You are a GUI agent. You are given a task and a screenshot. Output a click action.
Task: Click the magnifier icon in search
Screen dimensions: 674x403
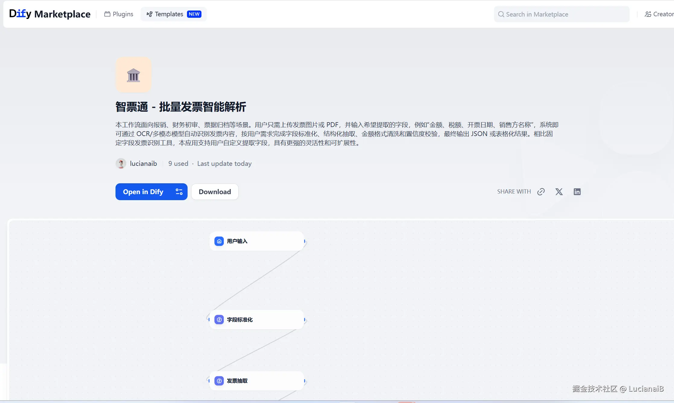coord(501,14)
